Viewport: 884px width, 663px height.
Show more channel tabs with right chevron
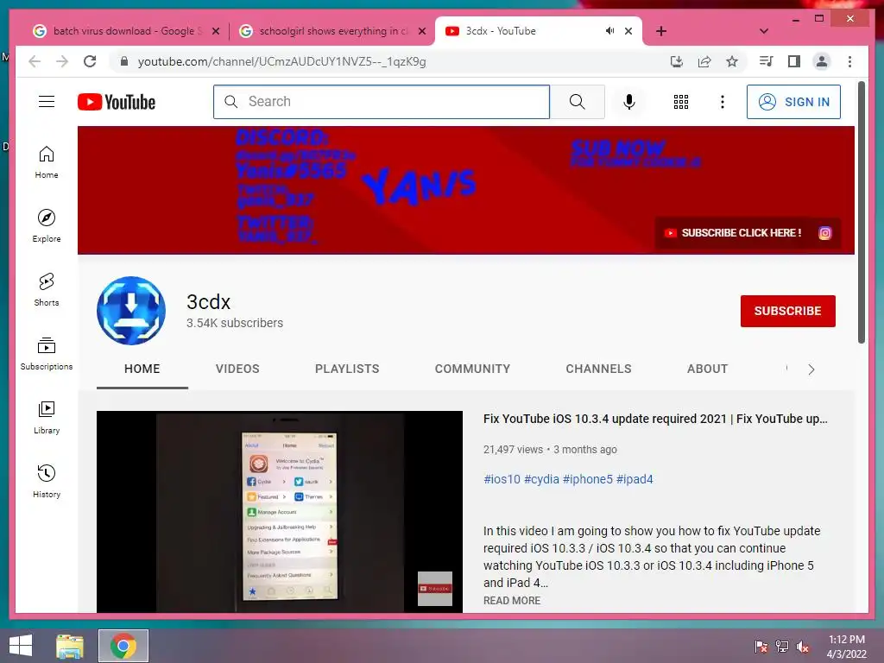click(x=811, y=369)
